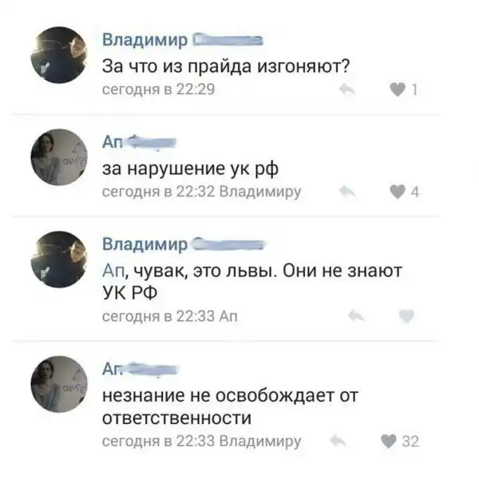Click the avatar on the last comment
The image size is (479, 492).
click(59, 383)
